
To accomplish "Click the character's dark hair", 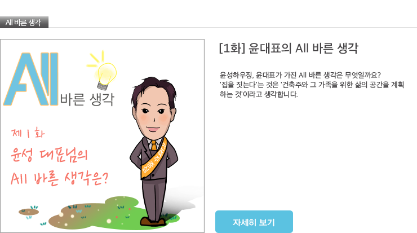I will pyautogui.click(x=153, y=89).
